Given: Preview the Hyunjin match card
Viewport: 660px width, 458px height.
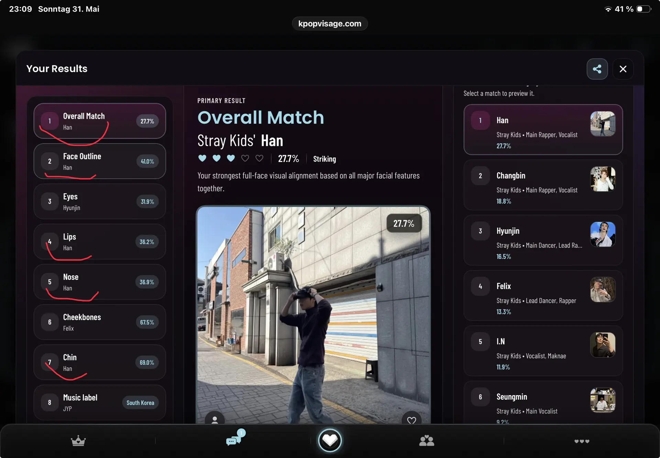Looking at the screenshot, I should pos(543,240).
